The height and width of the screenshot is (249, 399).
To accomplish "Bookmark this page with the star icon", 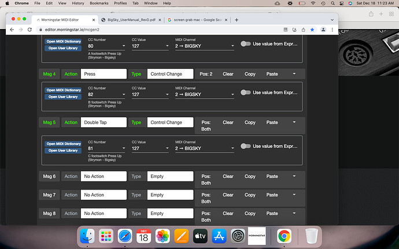I will [x=312, y=30].
